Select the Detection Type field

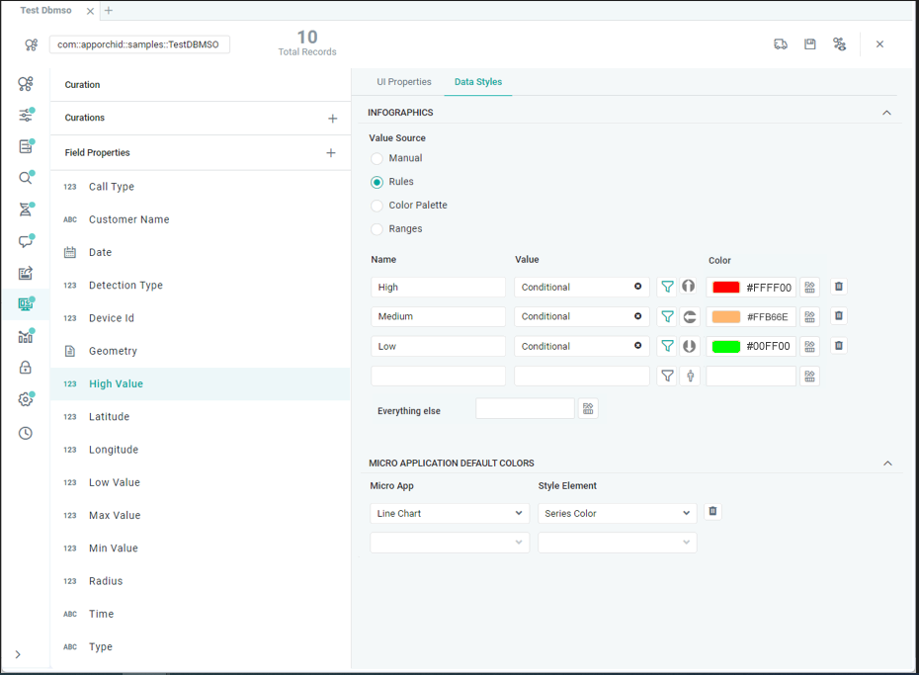(x=125, y=286)
